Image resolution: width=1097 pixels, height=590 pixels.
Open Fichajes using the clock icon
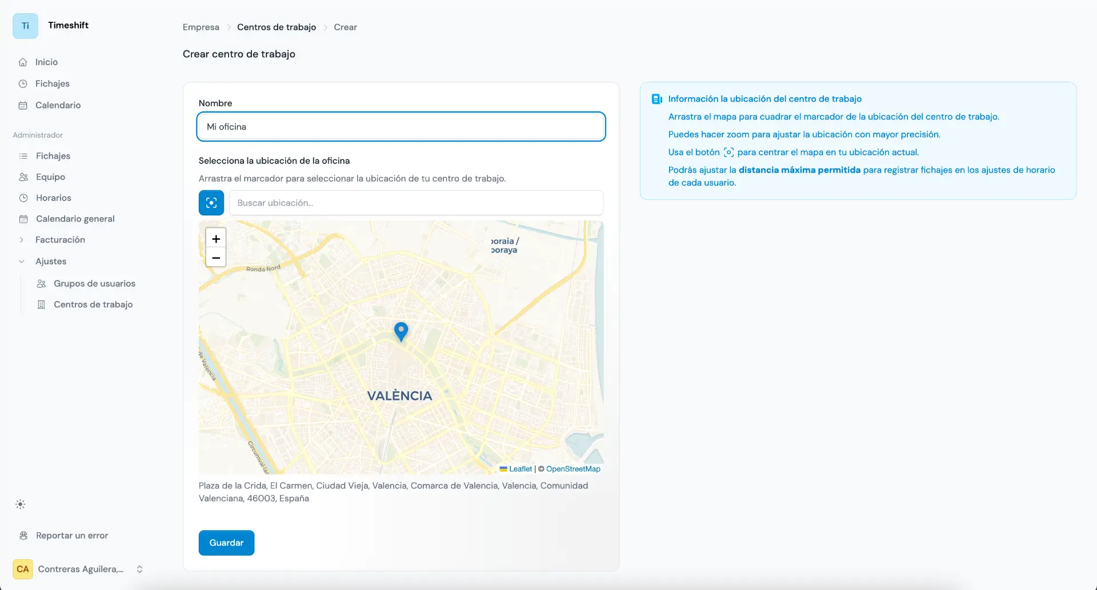(22, 83)
